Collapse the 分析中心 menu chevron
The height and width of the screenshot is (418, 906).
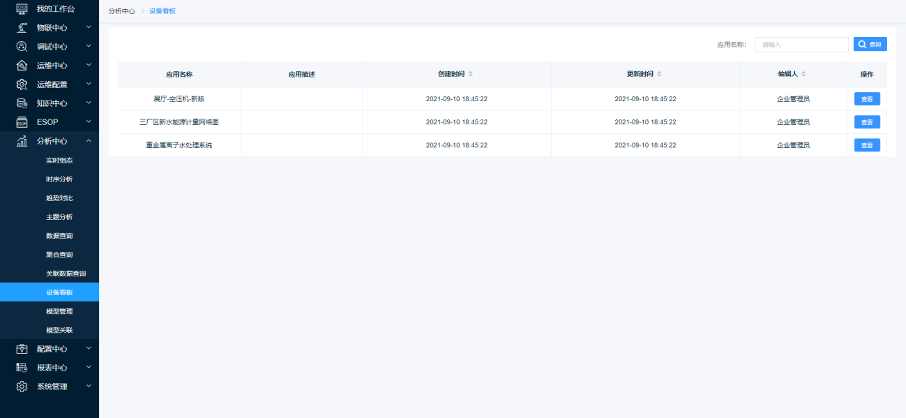click(89, 141)
